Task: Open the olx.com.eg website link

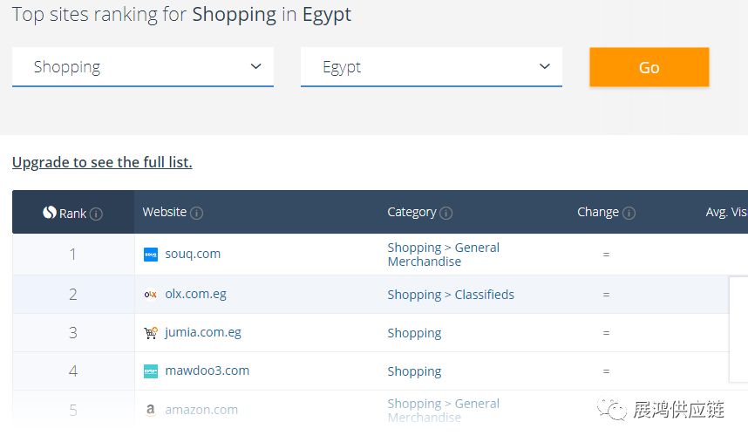Action: pyautogui.click(x=195, y=294)
